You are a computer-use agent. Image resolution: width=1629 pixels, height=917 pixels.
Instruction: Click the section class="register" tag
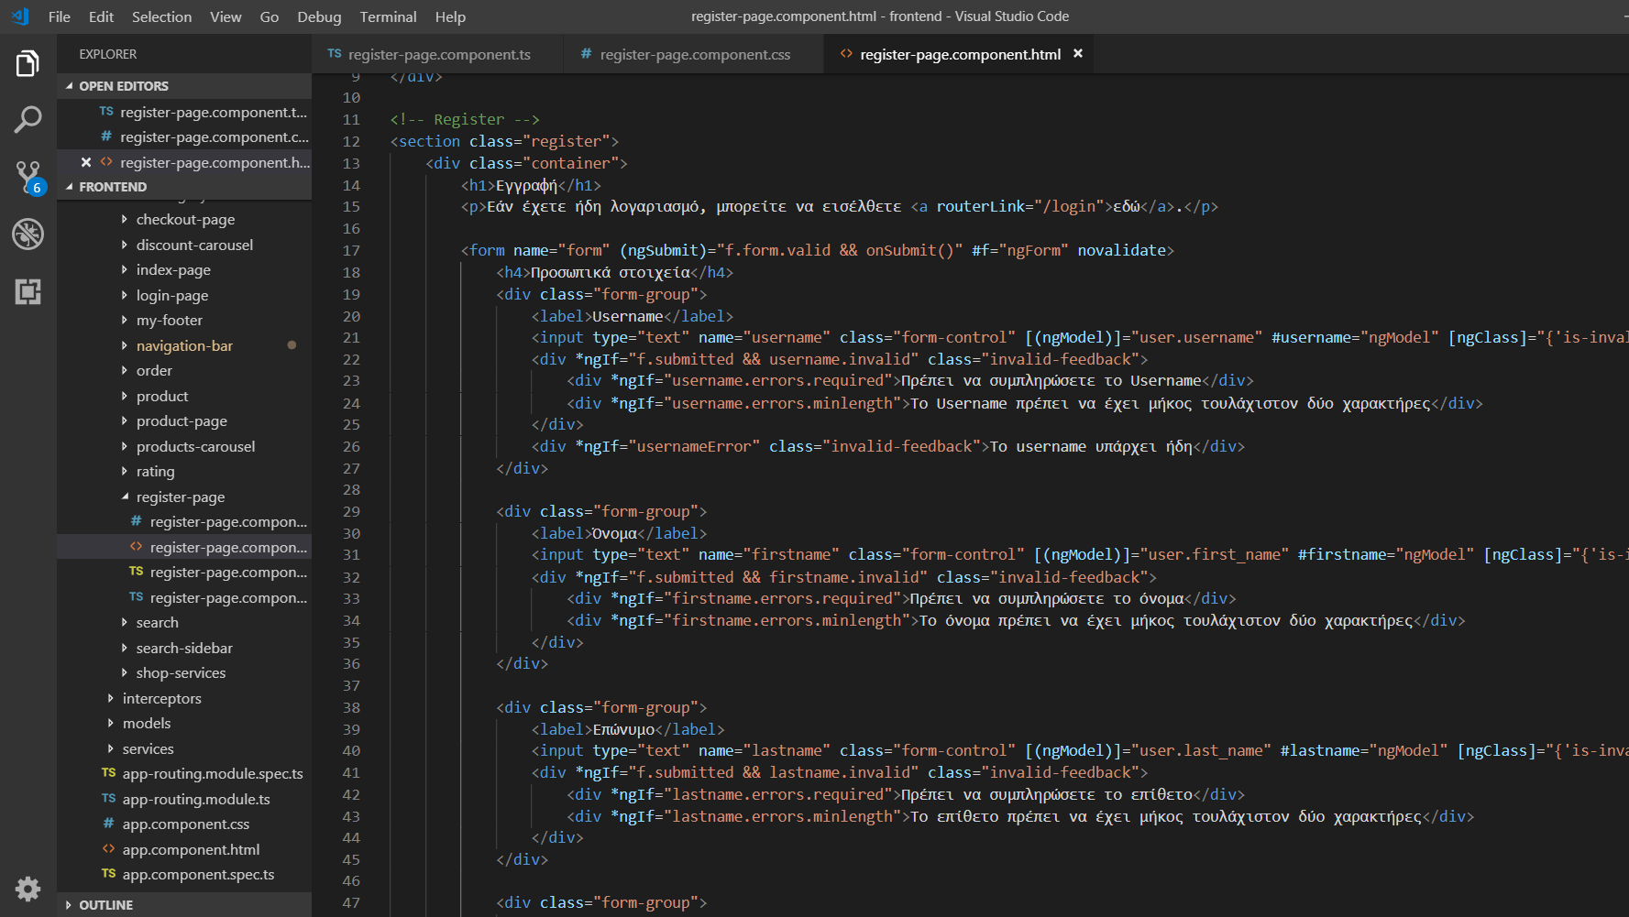(504, 141)
